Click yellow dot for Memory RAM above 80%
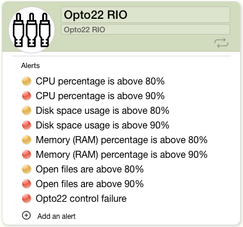 pyautogui.click(x=26, y=140)
